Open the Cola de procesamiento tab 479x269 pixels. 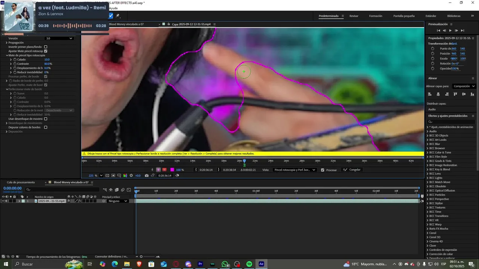pos(21,182)
